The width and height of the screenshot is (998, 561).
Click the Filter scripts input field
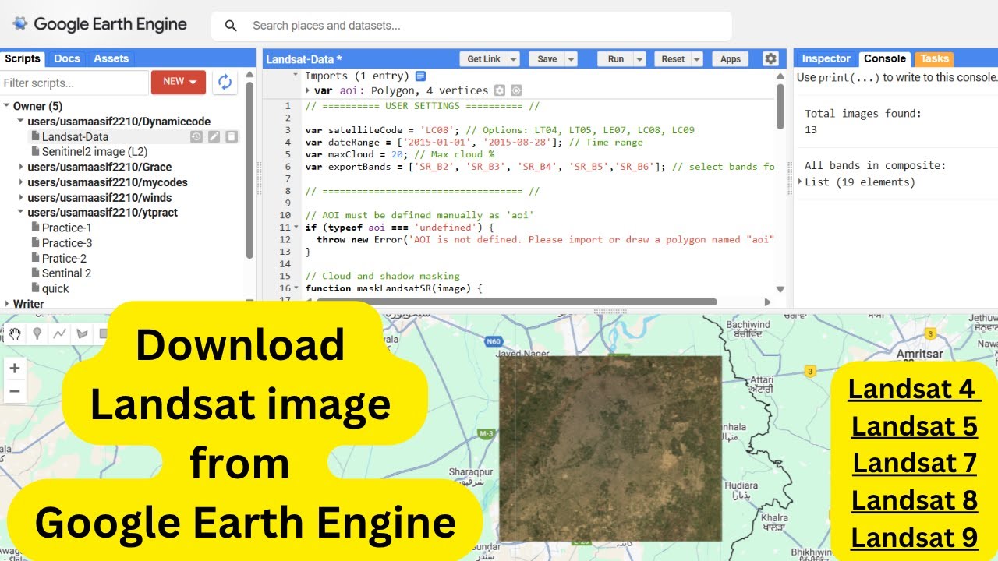tap(74, 83)
